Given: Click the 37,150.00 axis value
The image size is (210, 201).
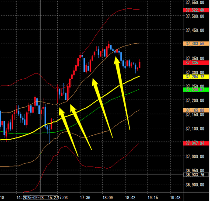Looking at the screenshot, I should (x=195, y=114).
